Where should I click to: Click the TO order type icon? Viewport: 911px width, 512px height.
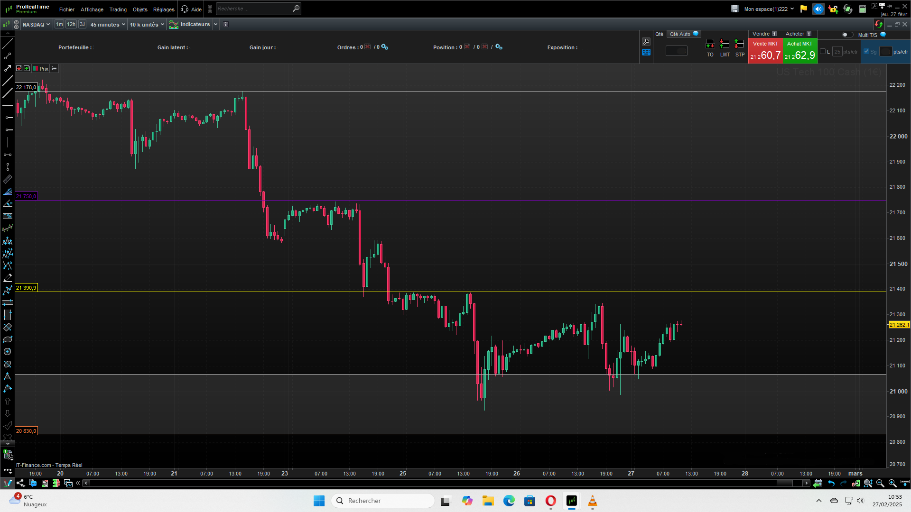coord(710,45)
